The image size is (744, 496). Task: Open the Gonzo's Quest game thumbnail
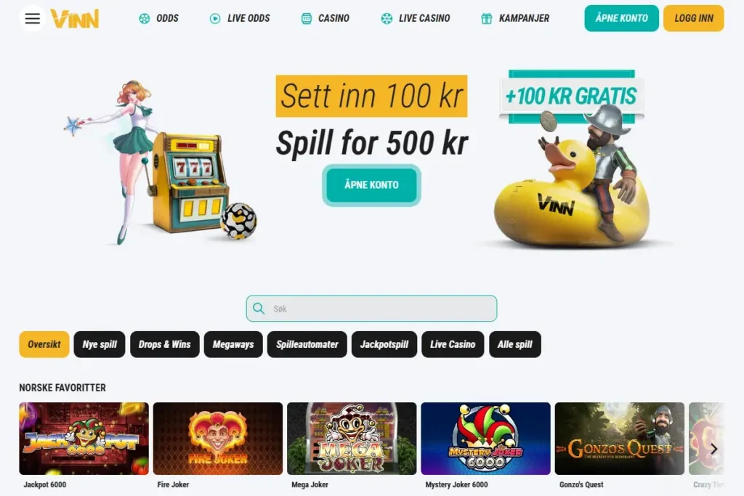pos(619,439)
